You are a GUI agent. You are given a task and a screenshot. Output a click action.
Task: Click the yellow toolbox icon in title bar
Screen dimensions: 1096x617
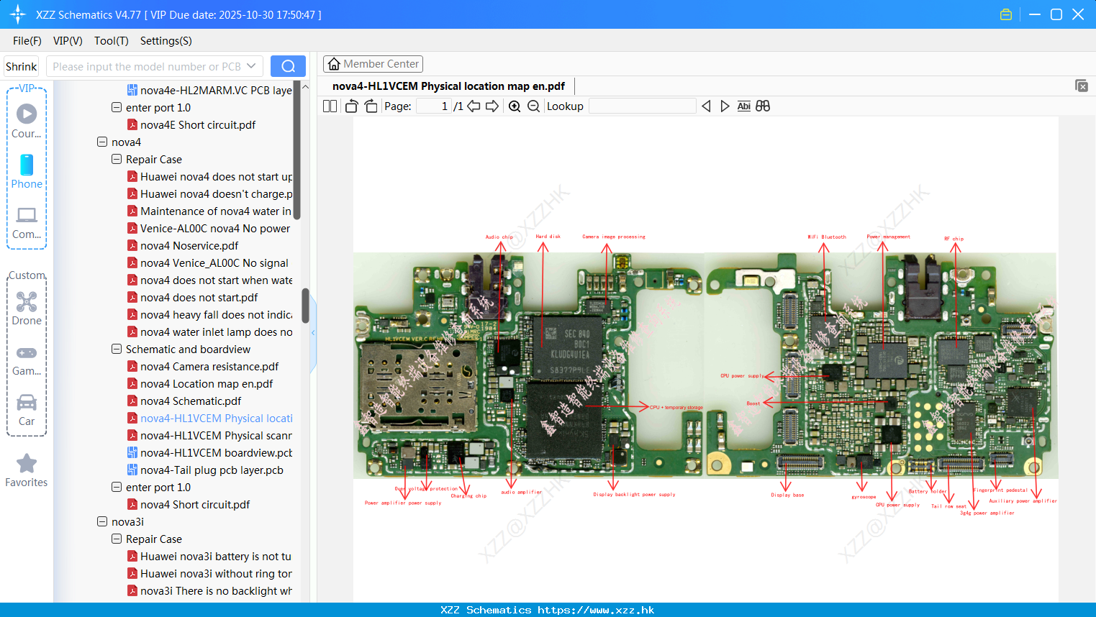(1006, 14)
